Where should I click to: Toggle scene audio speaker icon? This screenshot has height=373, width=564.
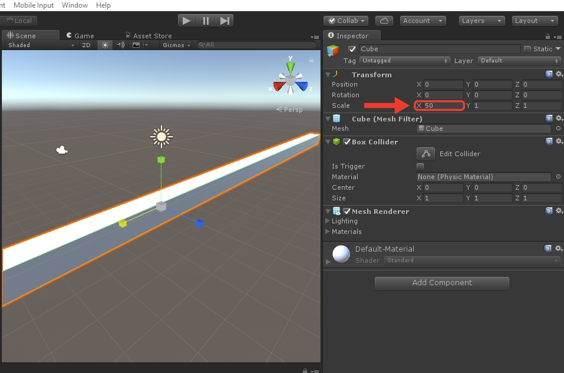click(120, 45)
